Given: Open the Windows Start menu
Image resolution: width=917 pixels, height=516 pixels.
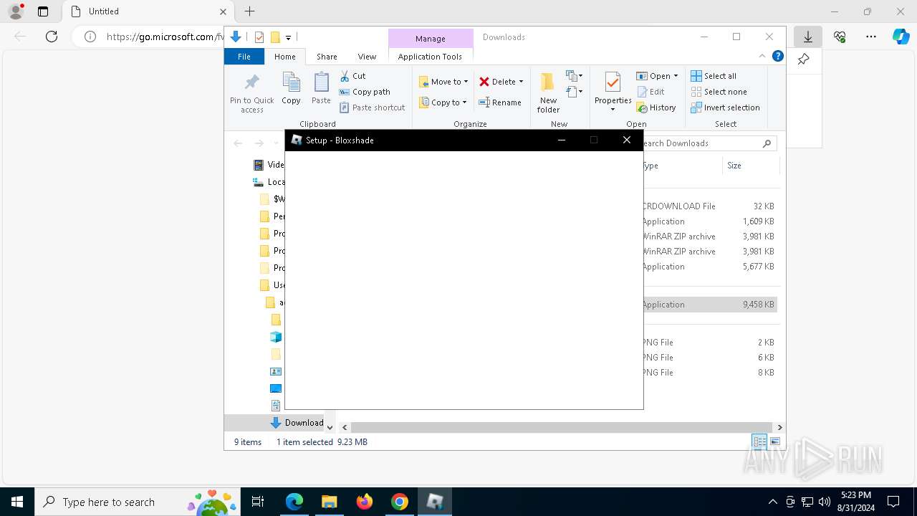Looking at the screenshot, I should (x=17, y=502).
